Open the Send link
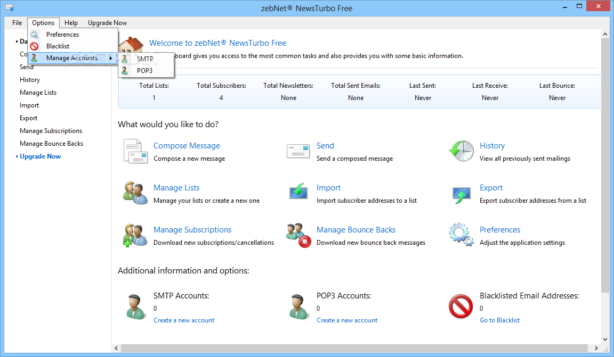This screenshot has width=614, height=357. click(325, 145)
